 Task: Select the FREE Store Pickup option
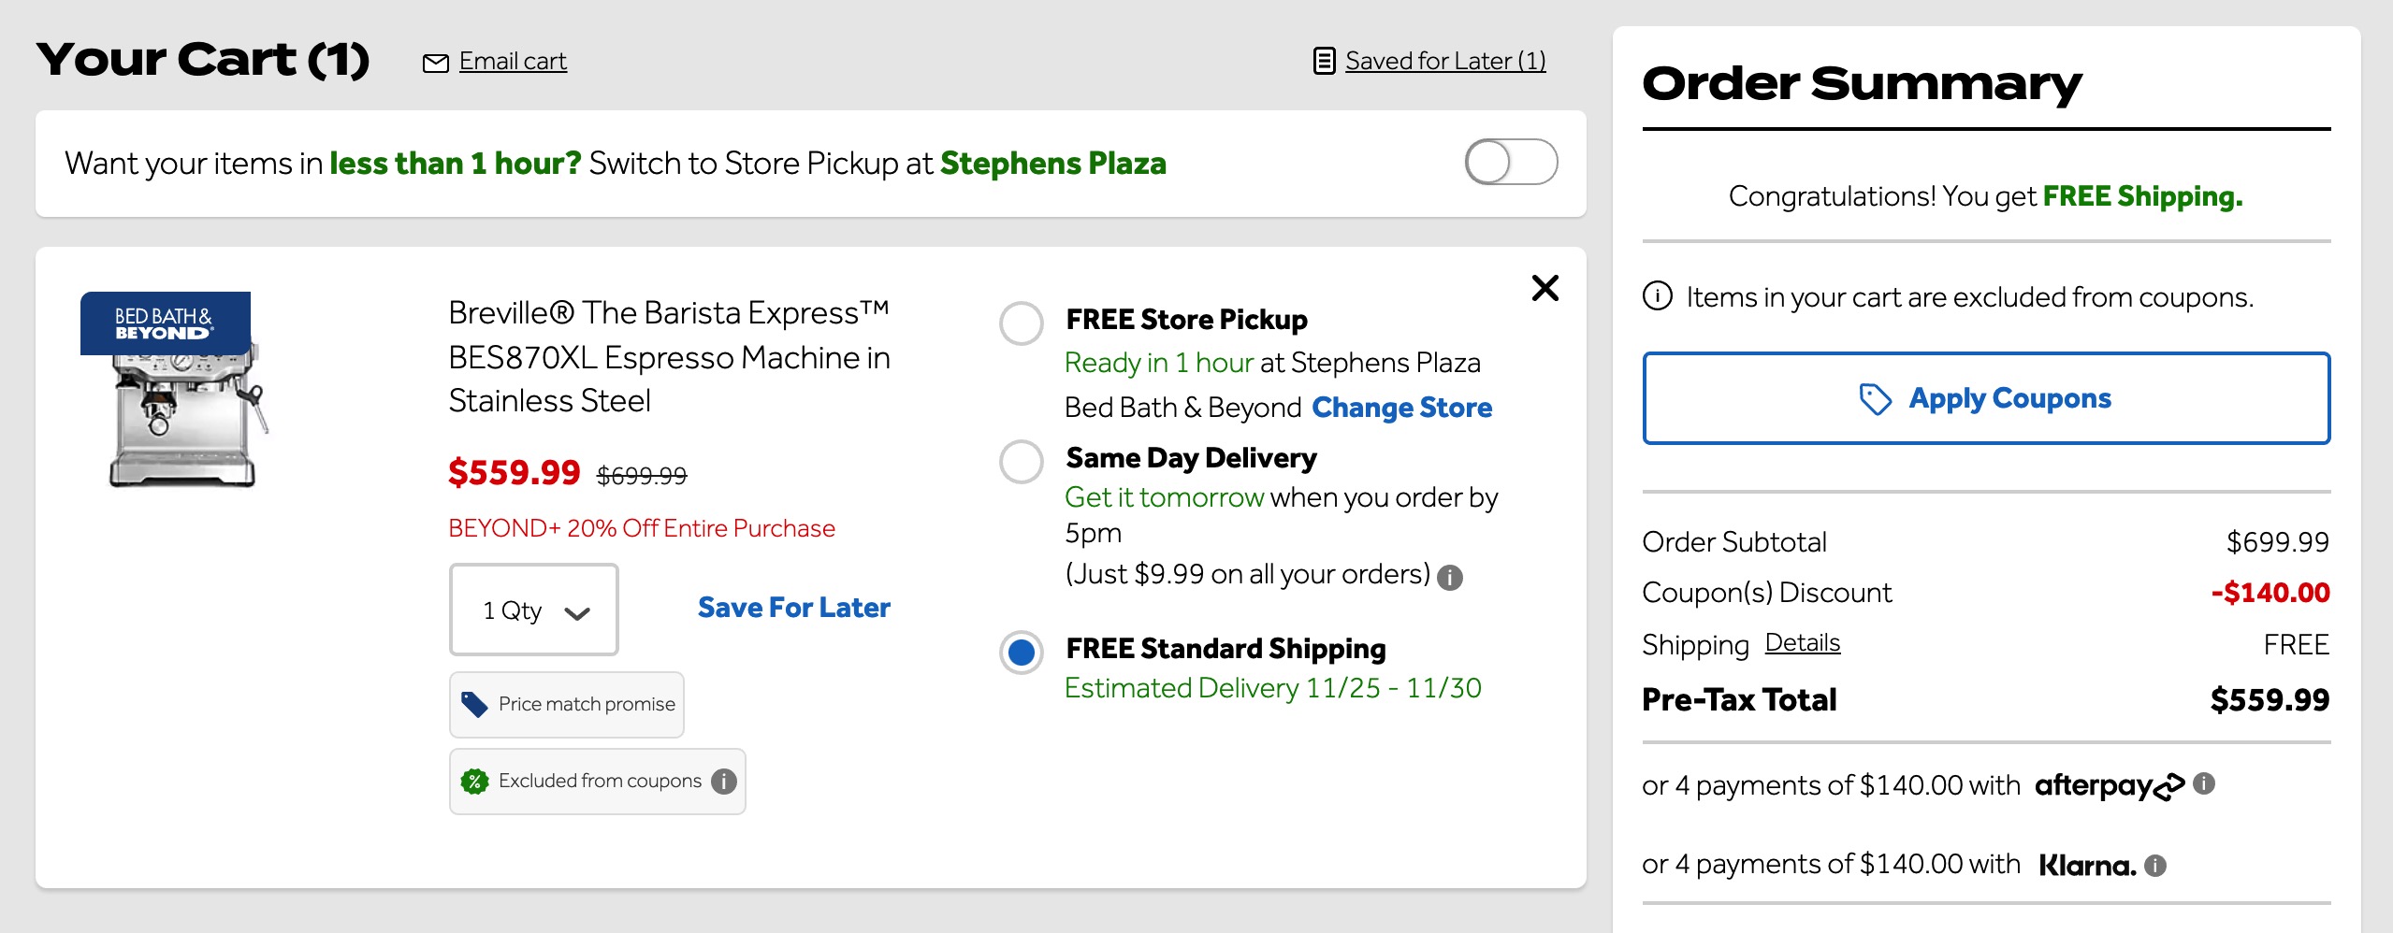(x=1021, y=324)
